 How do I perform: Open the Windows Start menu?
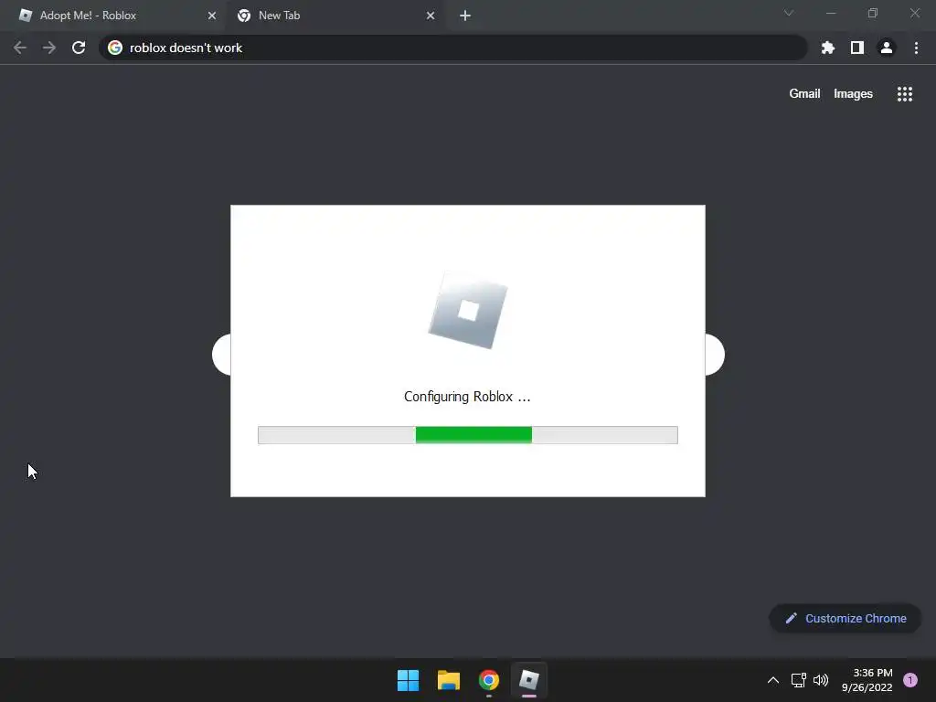(x=409, y=680)
